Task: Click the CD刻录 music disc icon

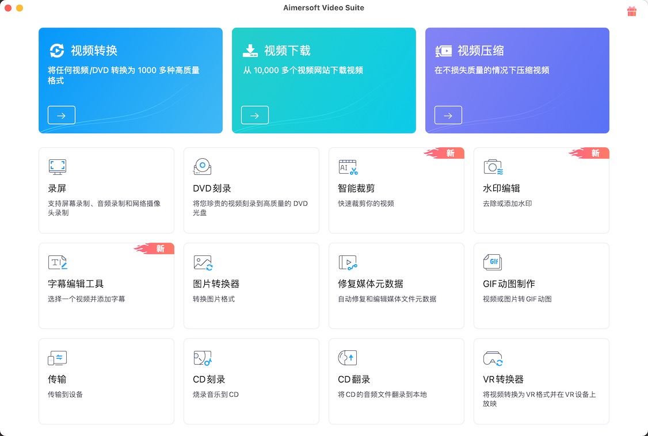Action: coord(203,358)
